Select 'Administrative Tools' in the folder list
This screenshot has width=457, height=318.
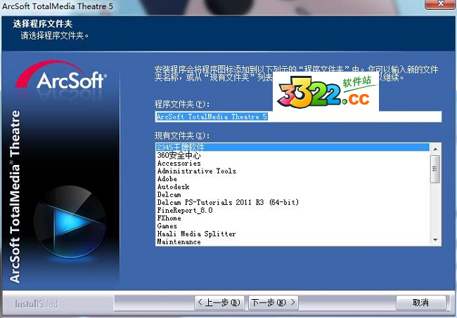(x=292, y=171)
